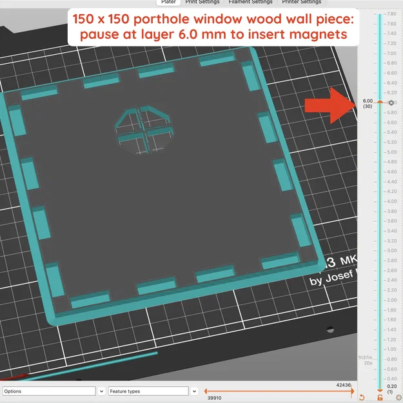Click the 3.00 tick on layer ruler
Image resolution: width=403 pixels, height=403 pixels.
pos(391,251)
